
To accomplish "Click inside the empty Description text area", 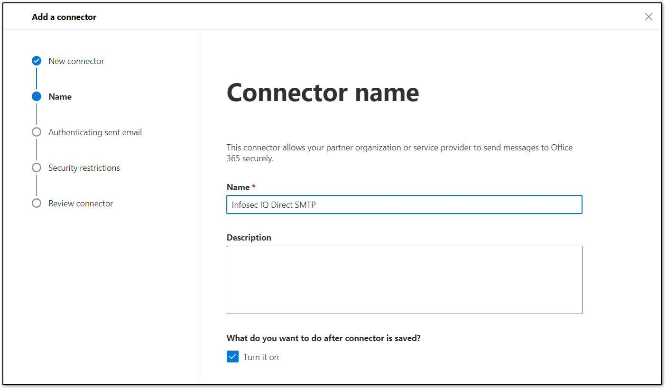I will (x=404, y=279).
